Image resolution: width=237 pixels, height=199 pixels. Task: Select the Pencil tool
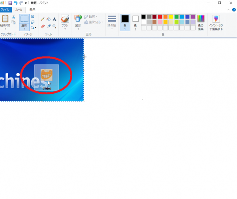43,19
